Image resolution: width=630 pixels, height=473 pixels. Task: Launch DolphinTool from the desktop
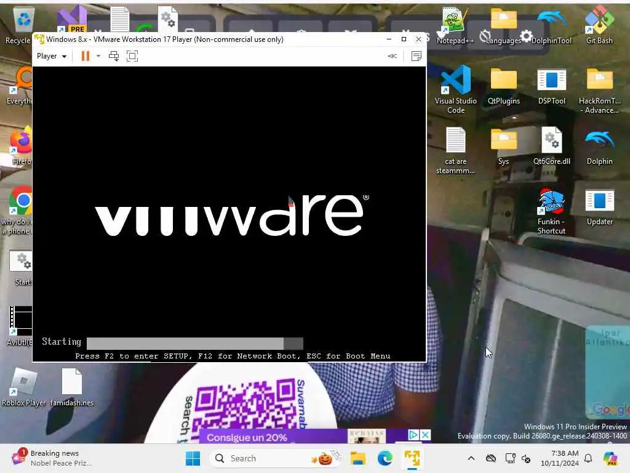(551, 25)
